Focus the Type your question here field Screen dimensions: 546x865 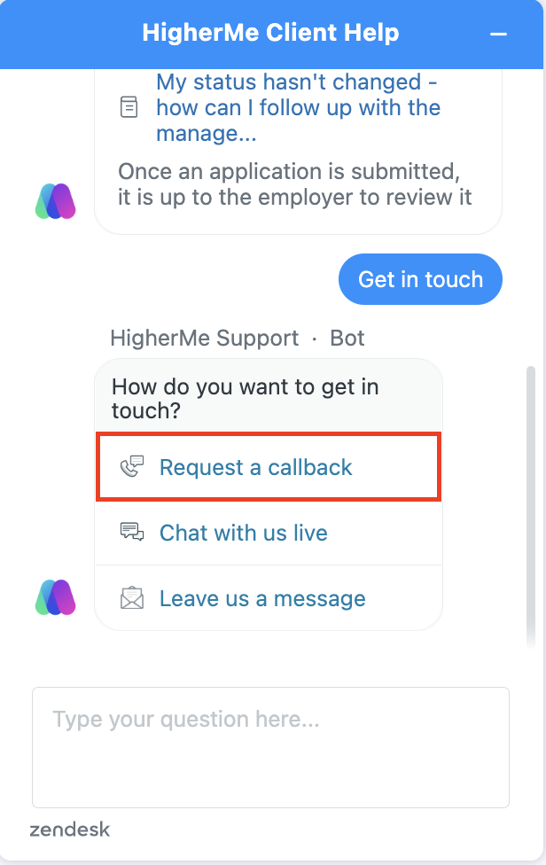(270, 747)
